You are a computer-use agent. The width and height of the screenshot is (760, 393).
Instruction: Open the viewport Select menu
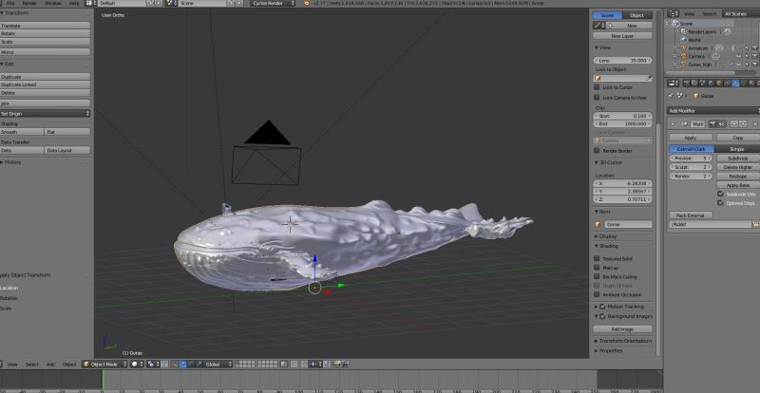32,364
